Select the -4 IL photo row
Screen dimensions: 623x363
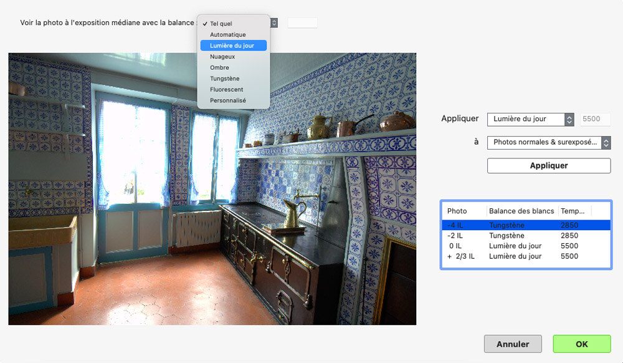click(x=526, y=225)
